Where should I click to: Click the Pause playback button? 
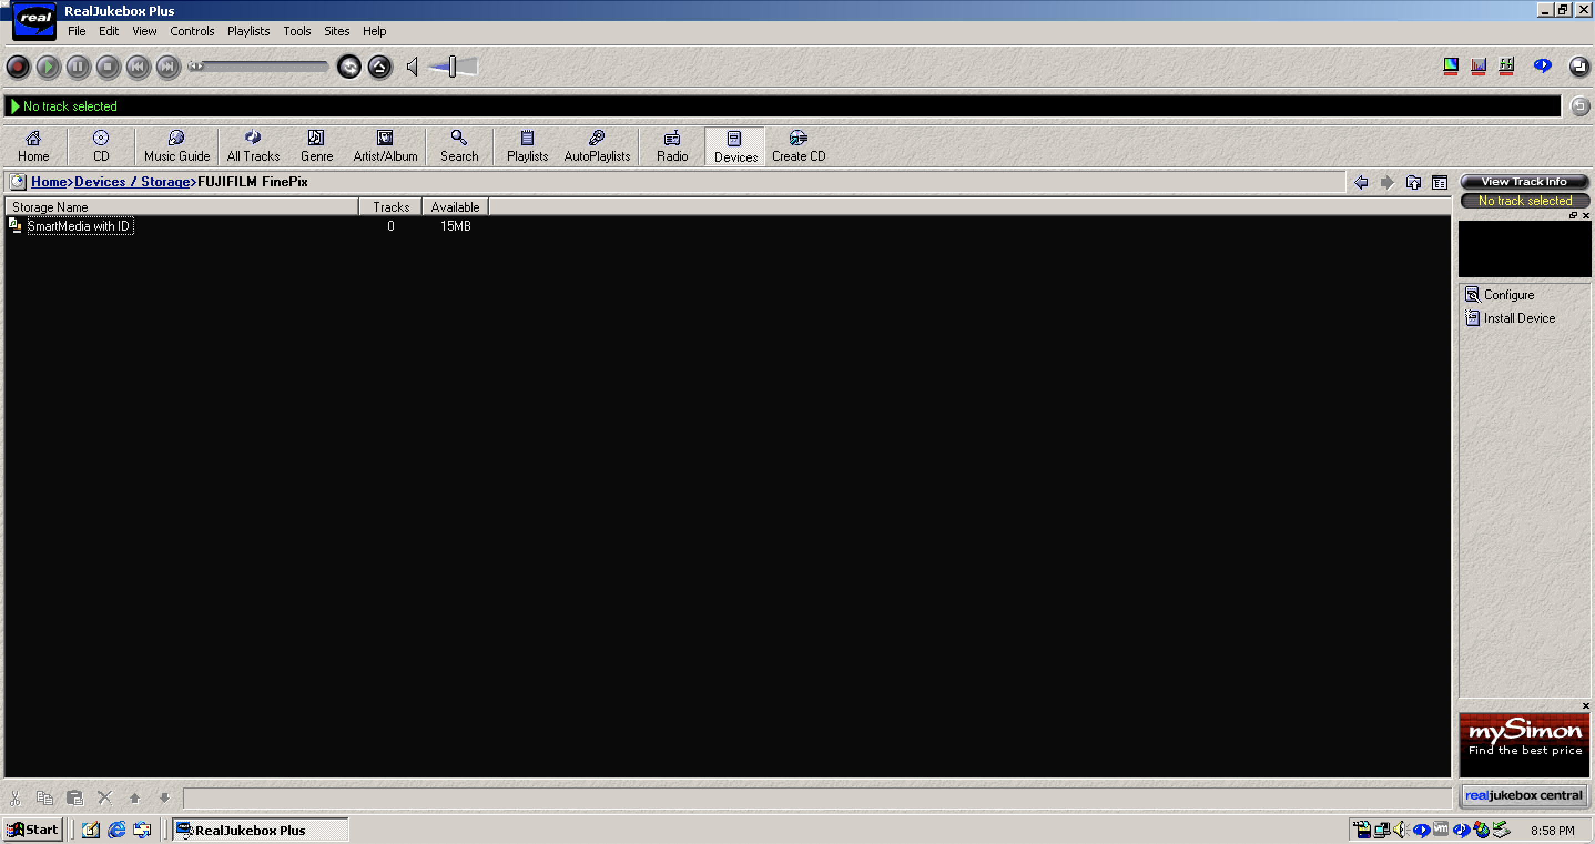click(78, 67)
